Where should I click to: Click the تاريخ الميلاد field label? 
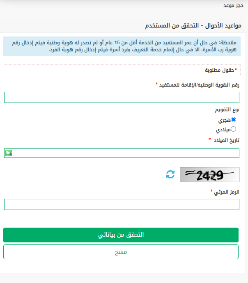click(227, 140)
